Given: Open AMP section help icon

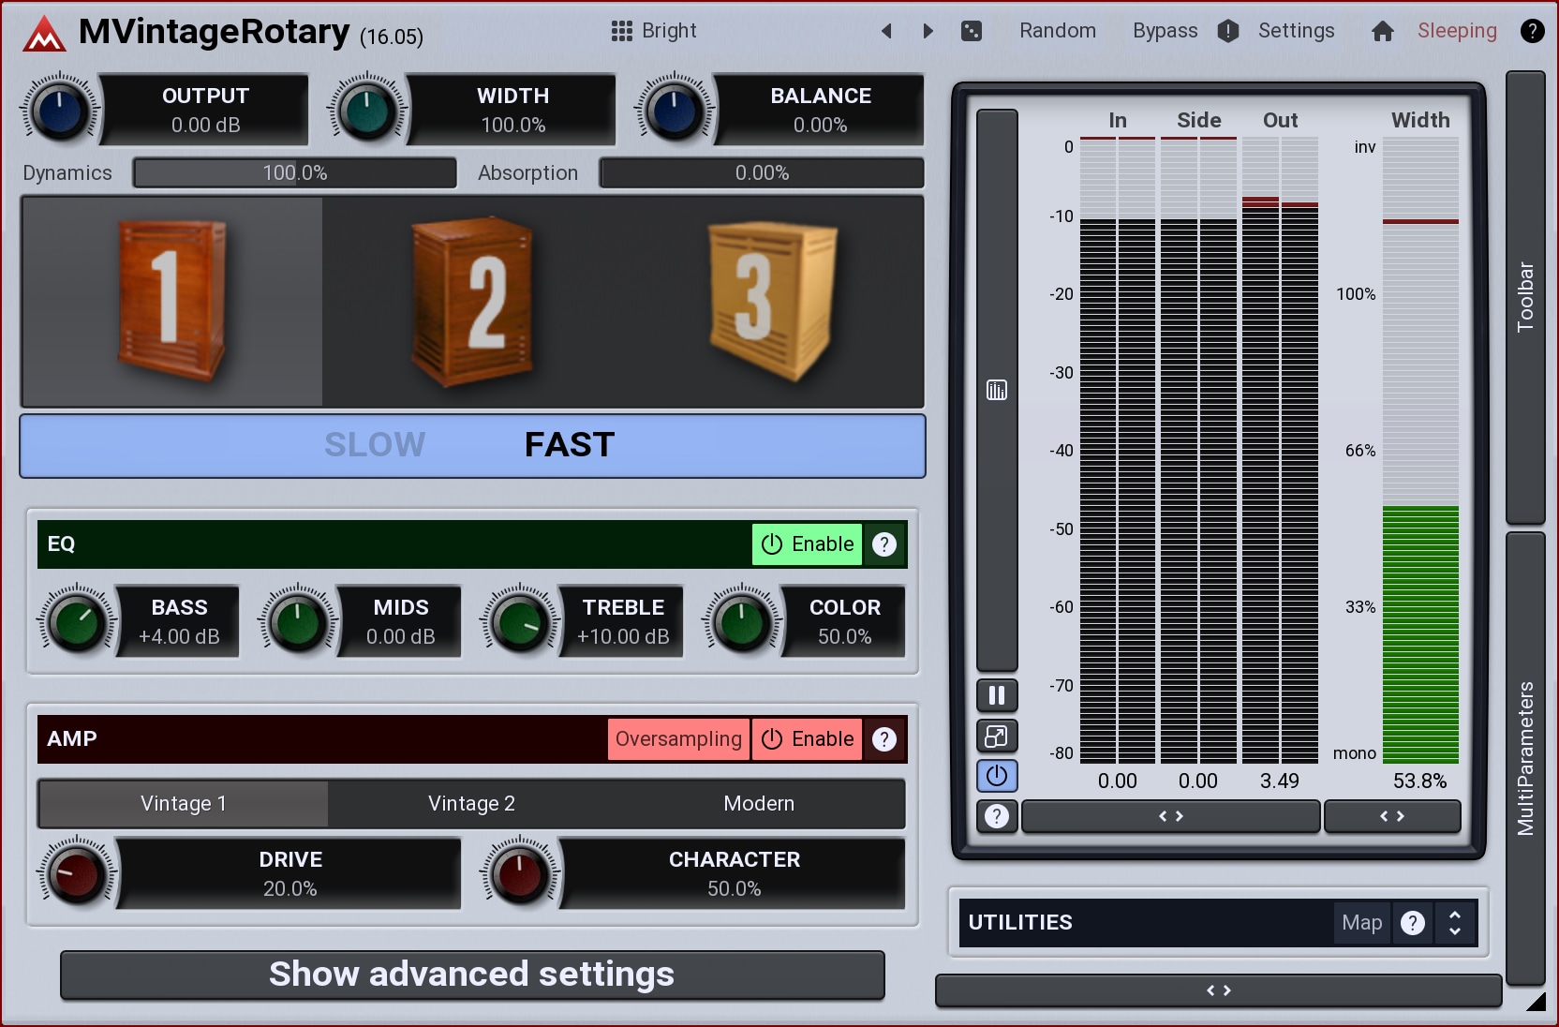Looking at the screenshot, I should pyautogui.click(x=884, y=739).
